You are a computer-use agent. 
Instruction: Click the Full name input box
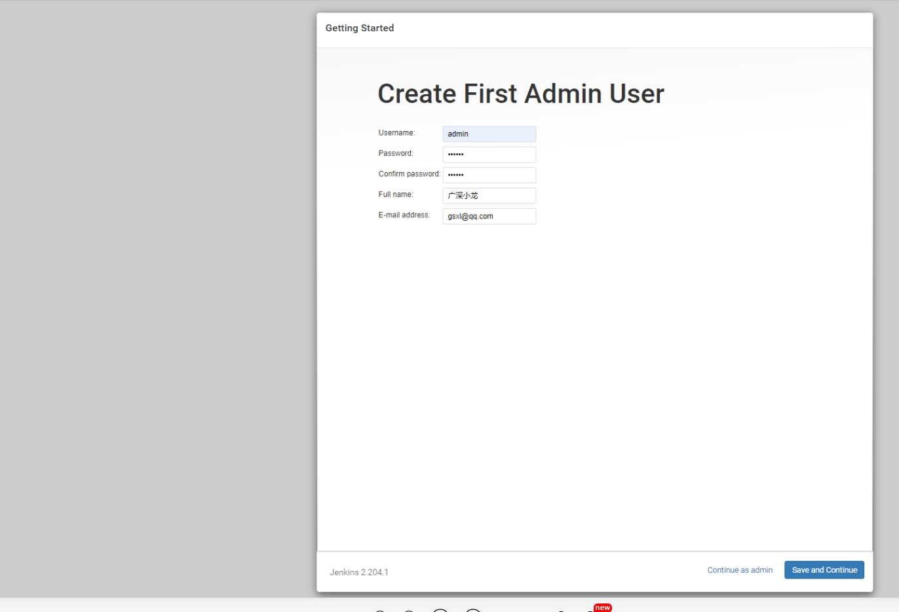[489, 196]
